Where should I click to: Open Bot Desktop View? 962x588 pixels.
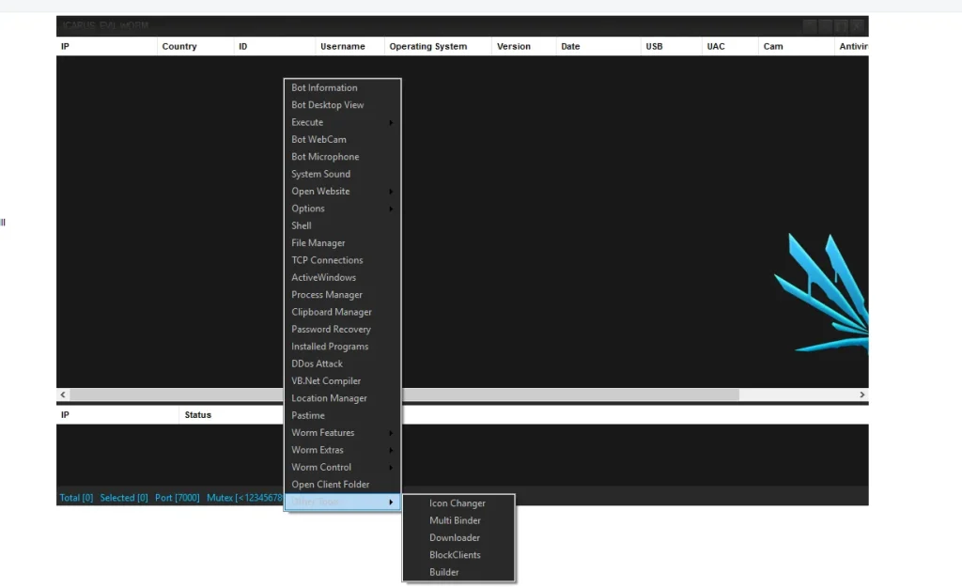click(326, 104)
